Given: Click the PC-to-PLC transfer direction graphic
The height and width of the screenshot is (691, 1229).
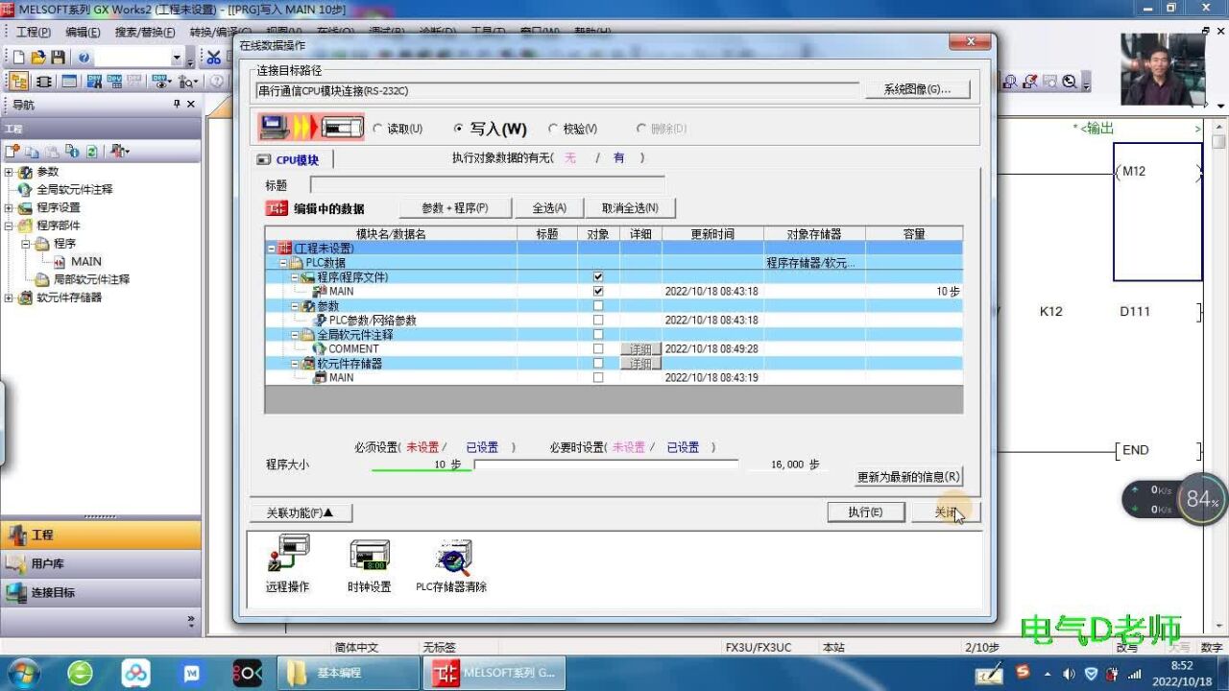Looking at the screenshot, I should click(x=312, y=127).
